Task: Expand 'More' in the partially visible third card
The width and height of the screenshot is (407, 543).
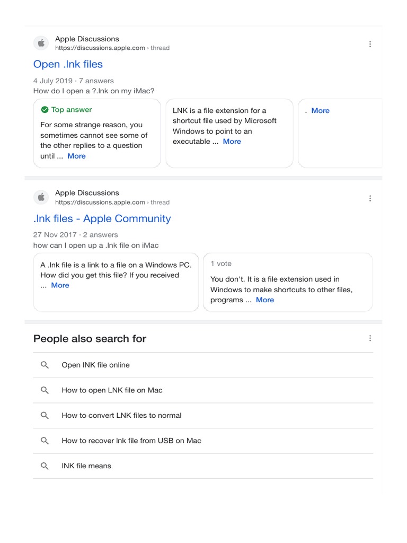Action: (x=320, y=111)
